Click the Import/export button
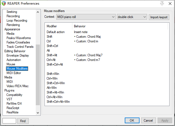175x126 pixels. 159,17
